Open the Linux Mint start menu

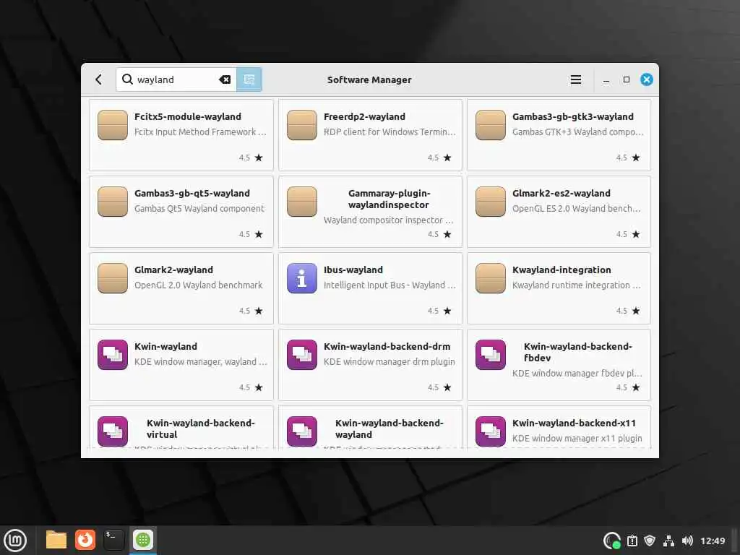tap(15, 541)
